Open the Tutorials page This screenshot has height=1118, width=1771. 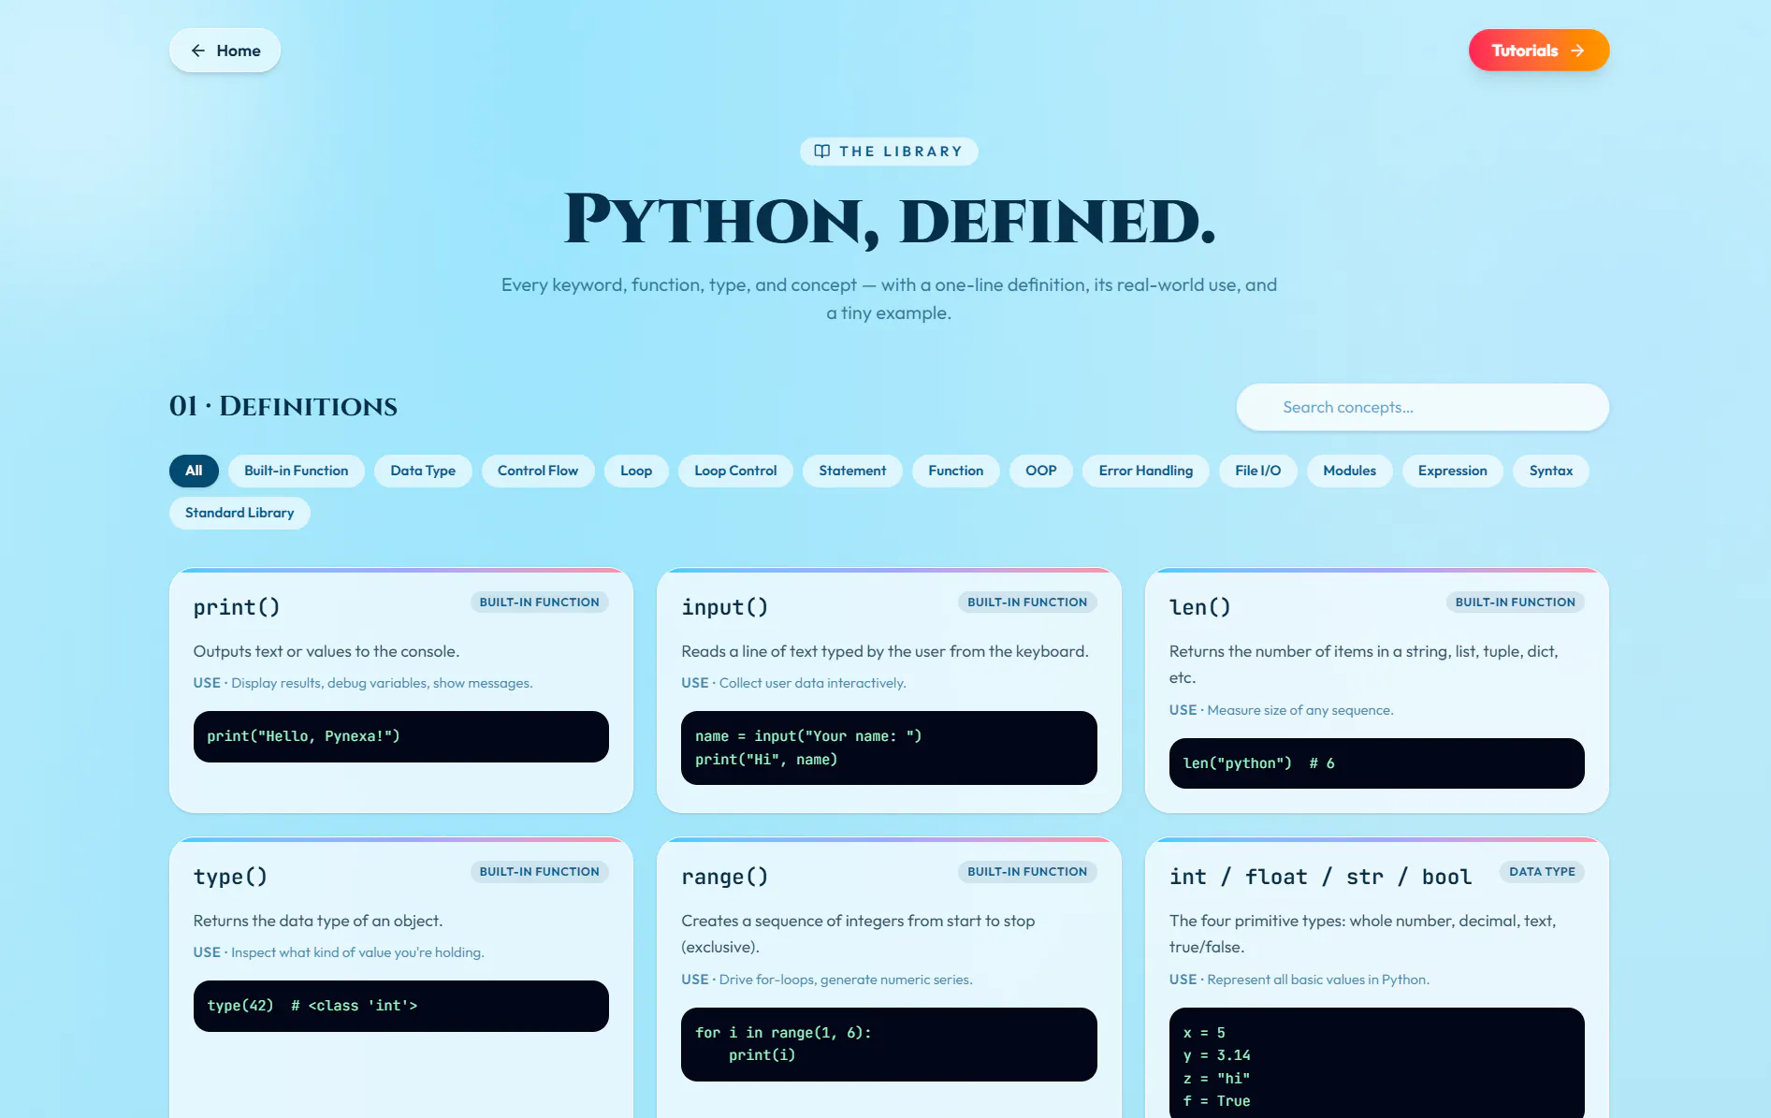tap(1539, 51)
